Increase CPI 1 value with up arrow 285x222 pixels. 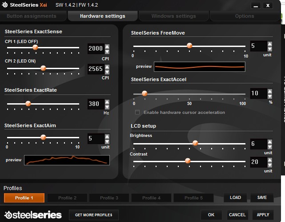107,47
